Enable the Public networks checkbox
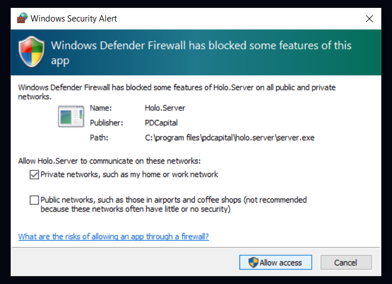The image size is (392, 284). (x=34, y=200)
